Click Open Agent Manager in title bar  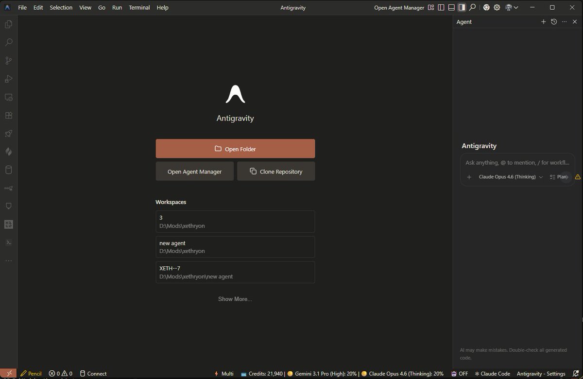click(x=399, y=7)
